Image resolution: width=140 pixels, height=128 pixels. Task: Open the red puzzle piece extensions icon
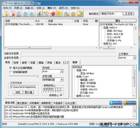pyautogui.click(x=53, y=14)
